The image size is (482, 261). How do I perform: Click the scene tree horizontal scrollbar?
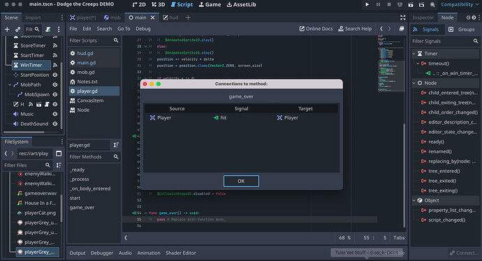[x=24, y=133]
